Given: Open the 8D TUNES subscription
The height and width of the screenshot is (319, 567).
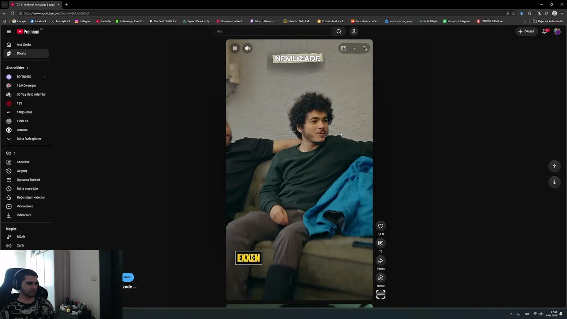Looking at the screenshot, I should coord(26,77).
